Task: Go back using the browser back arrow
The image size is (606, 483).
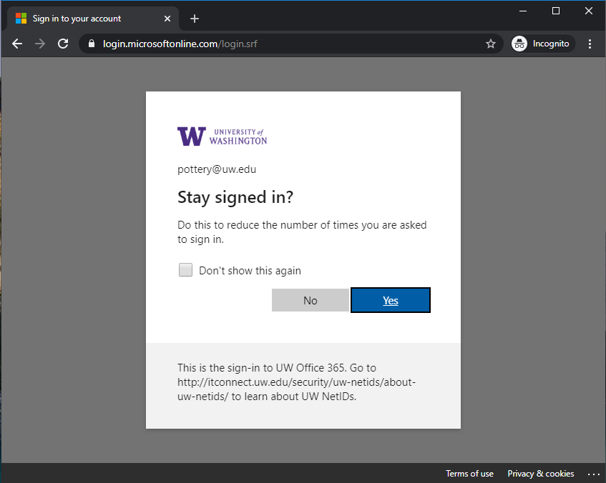Action: [17, 44]
